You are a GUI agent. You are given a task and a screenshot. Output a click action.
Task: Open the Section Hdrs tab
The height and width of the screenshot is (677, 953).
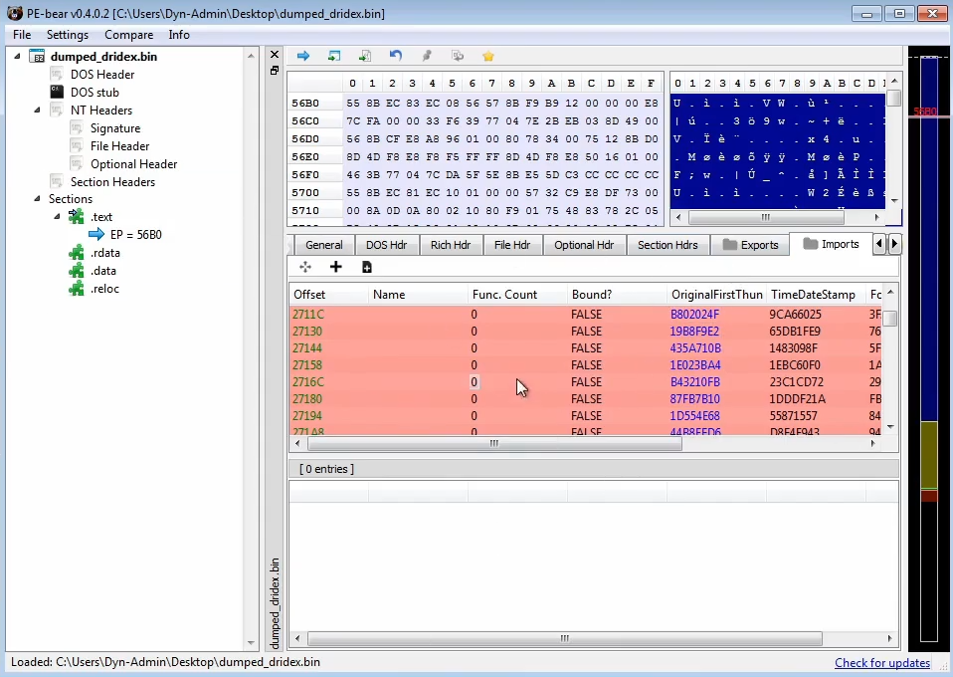[x=667, y=245]
